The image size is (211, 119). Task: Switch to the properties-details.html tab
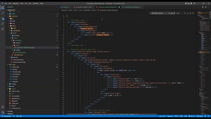(x=84, y=7)
